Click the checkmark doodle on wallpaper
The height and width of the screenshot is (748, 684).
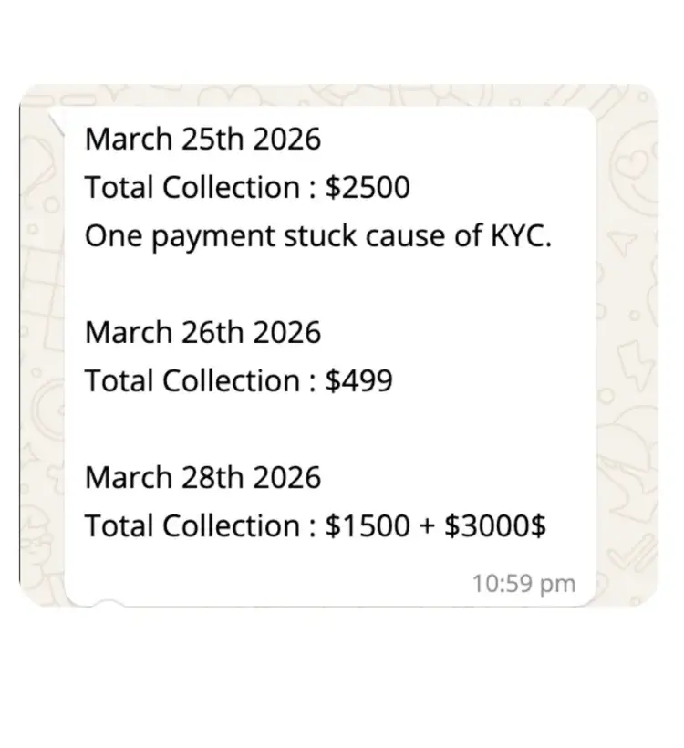636,553
